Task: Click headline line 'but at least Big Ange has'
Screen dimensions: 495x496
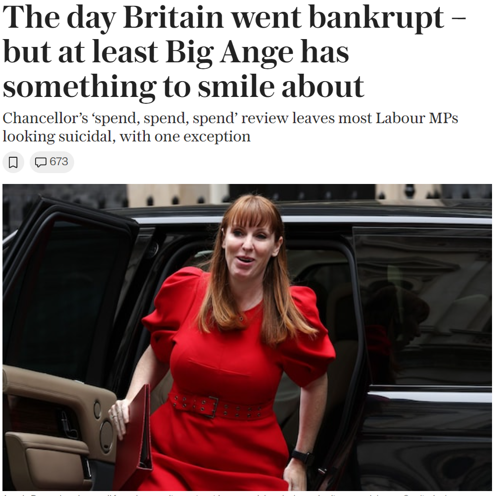Action: pyautogui.click(x=176, y=52)
